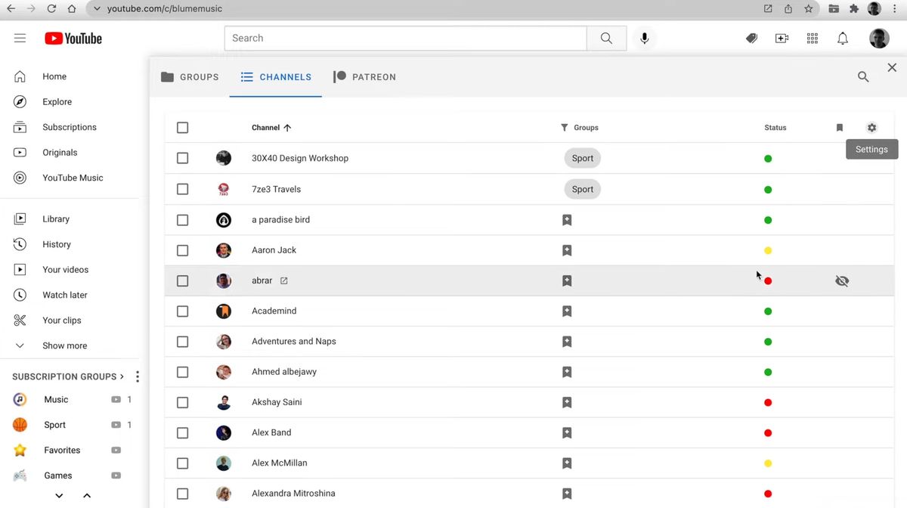Click the Sport tag for 7ze3 Travels

582,190
